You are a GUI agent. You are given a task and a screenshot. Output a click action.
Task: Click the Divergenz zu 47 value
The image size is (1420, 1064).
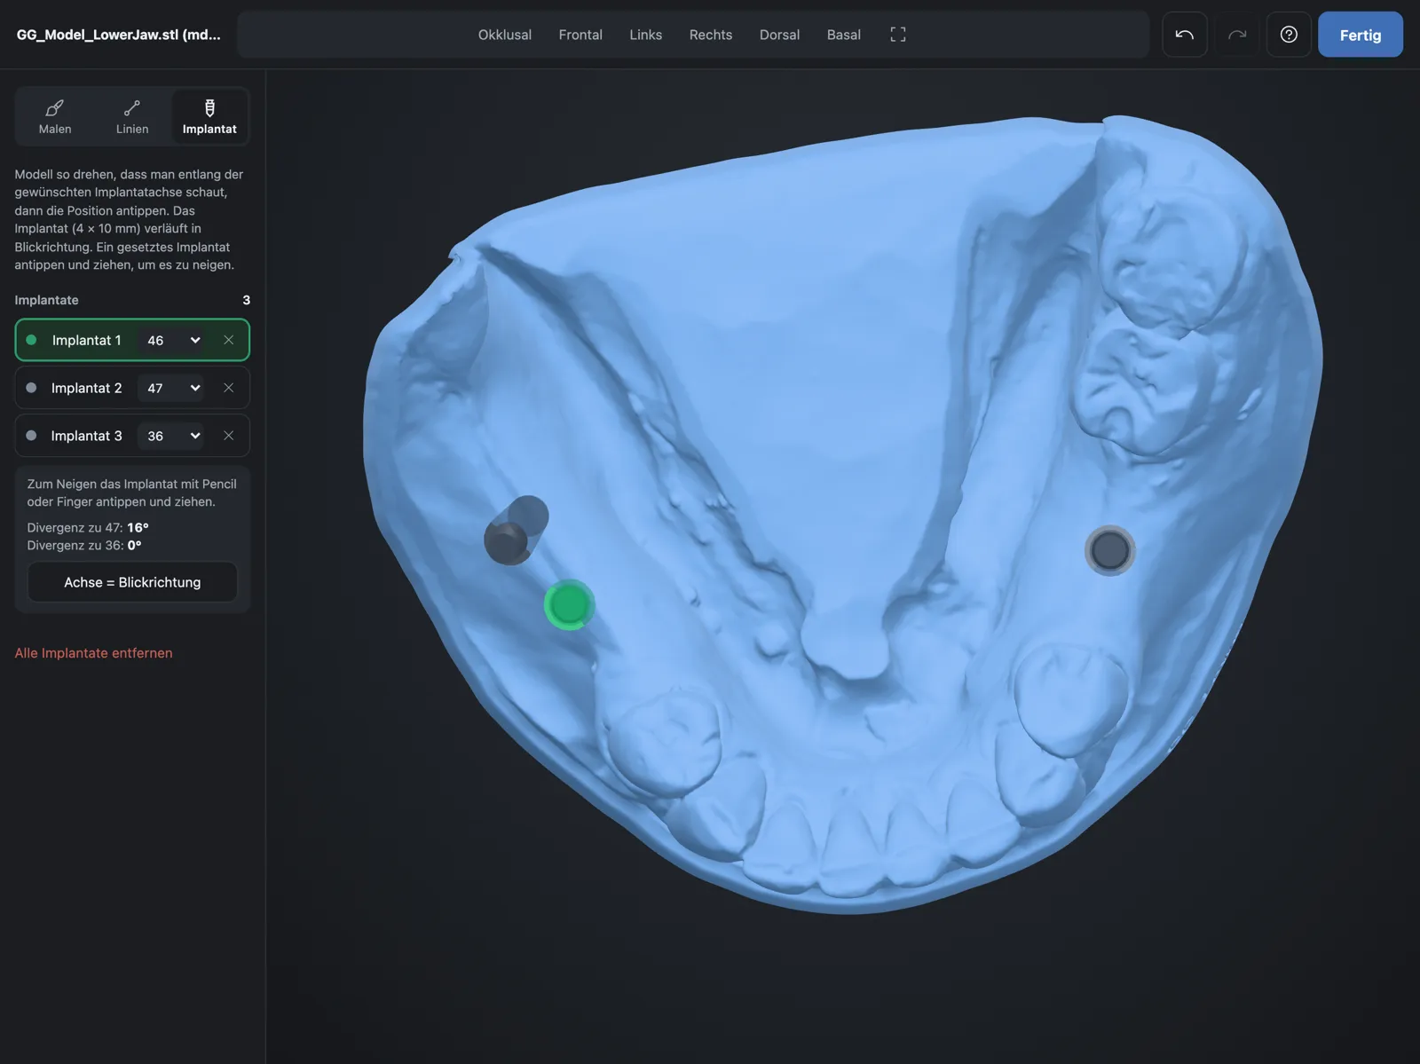pyautogui.click(x=138, y=527)
